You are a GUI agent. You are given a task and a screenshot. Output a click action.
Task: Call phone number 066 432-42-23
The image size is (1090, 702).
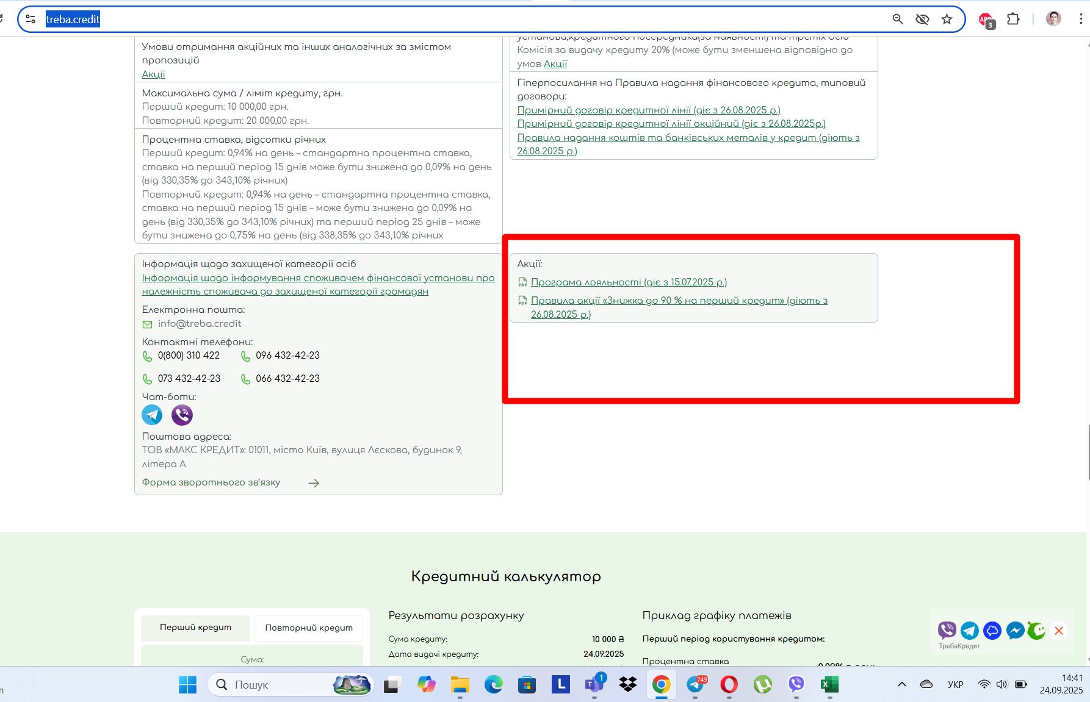pos(287,378)
